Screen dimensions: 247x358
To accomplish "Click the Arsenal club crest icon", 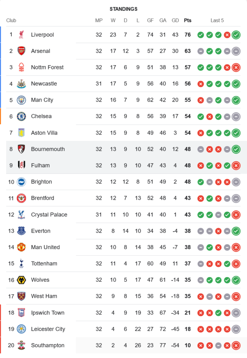I will (21, 51).
